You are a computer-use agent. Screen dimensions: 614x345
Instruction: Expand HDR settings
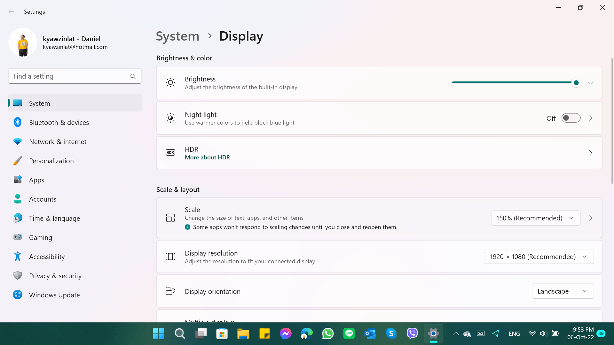point(591,152)
